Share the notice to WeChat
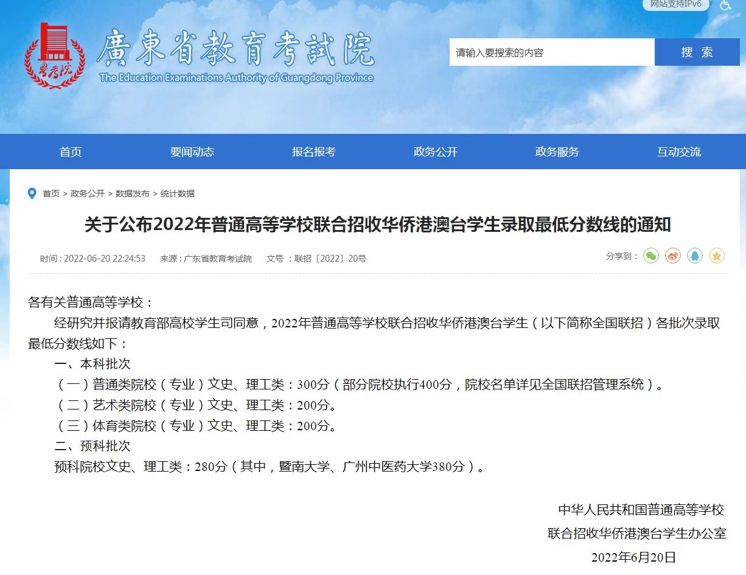Image resolution: width=746 pixels, height=575 pixels. click(x=651, y=256)
